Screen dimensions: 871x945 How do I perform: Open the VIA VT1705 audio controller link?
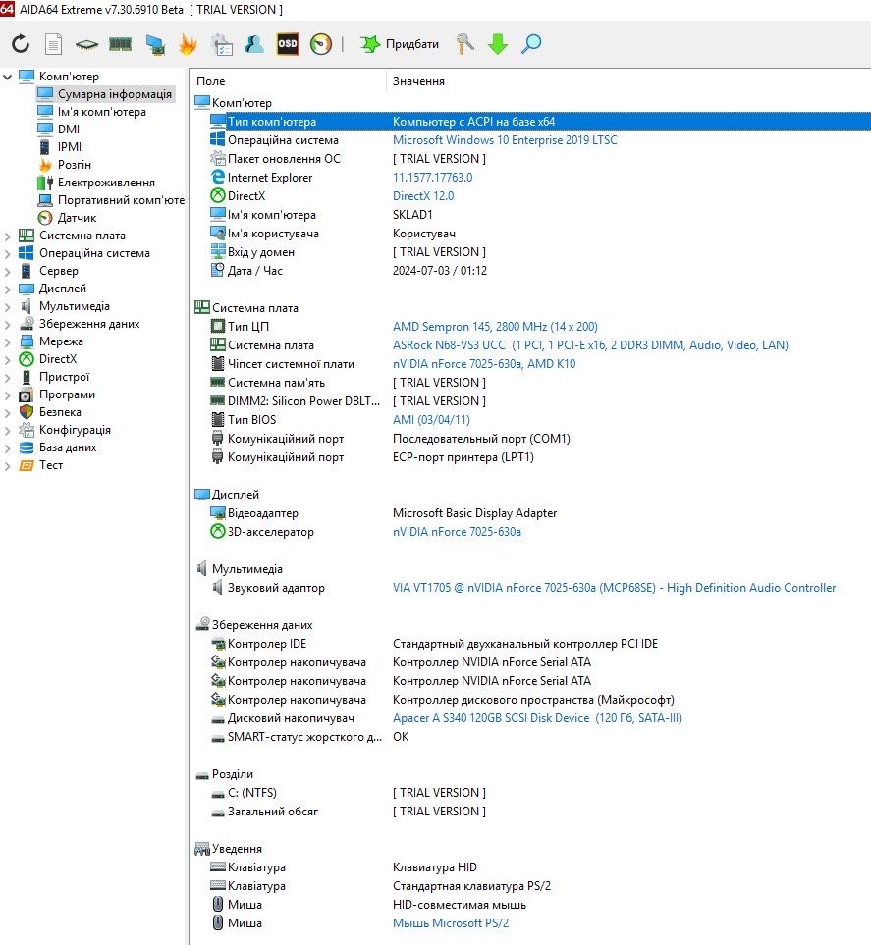(614, 588)
